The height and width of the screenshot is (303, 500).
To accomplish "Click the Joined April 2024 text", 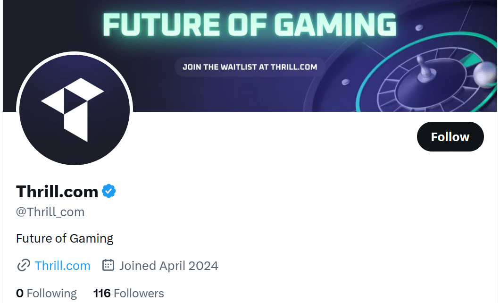I will click(x=168, y=265).
